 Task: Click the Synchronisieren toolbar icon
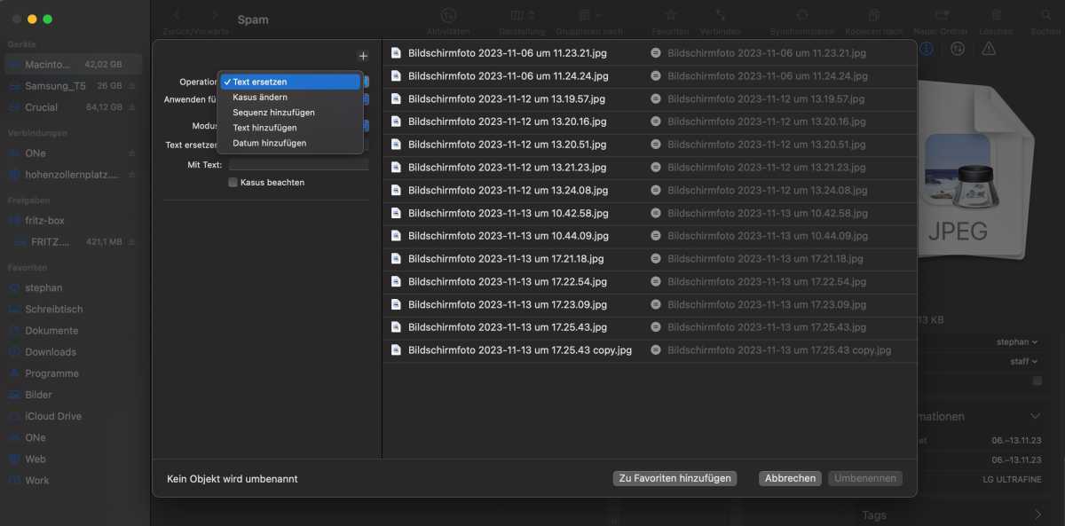click(x=802, y=15)
